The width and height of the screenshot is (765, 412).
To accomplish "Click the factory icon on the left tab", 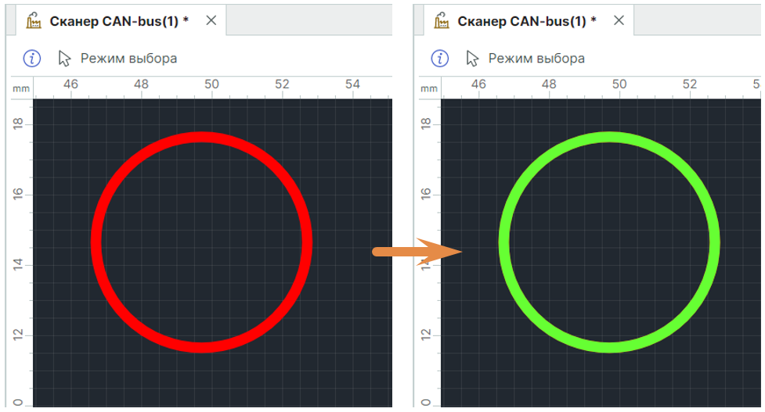I will tap(34, 21).
